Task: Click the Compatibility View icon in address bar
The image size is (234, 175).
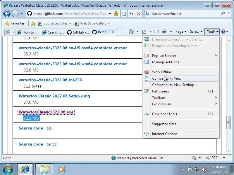Action: point(124,14)
